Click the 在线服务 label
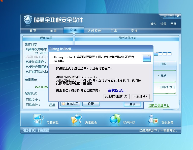Viewport: 193px width, 150px height. (167, 122)
